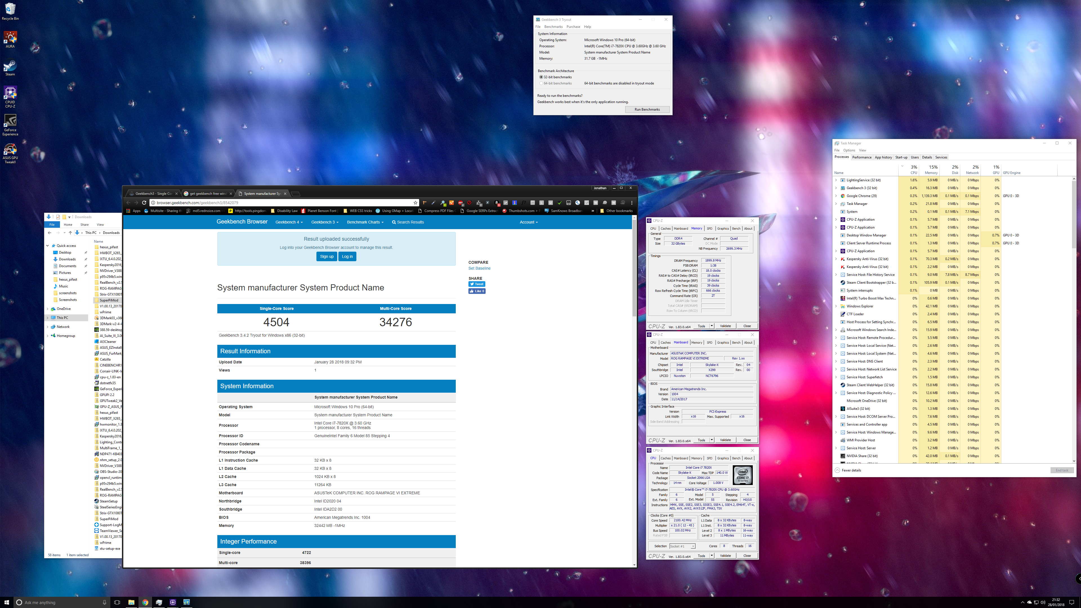Open the SPD tab in the top CPU-Z window
Screen dimensions: 1081x608
[x=709, y=229]
